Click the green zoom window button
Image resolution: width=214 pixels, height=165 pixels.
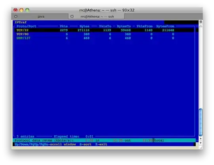27,10
